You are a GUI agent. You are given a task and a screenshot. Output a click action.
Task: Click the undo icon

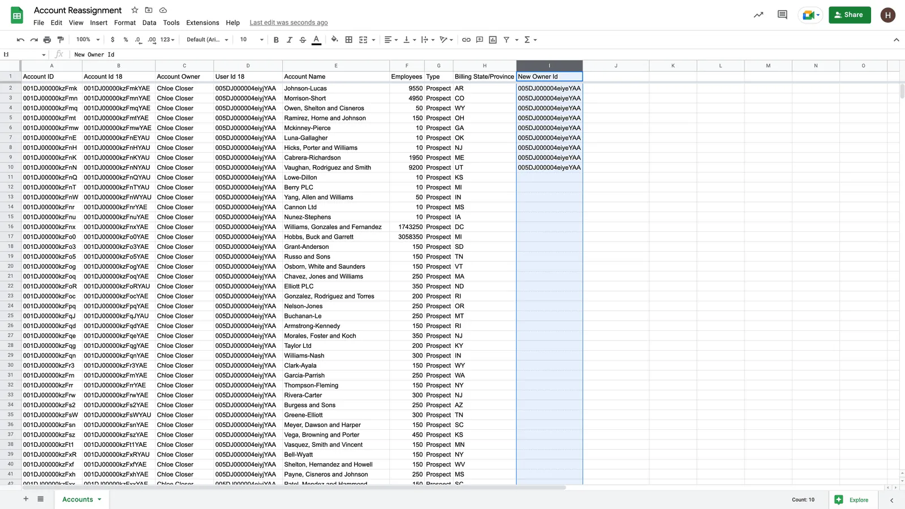[x=20, y=40]
